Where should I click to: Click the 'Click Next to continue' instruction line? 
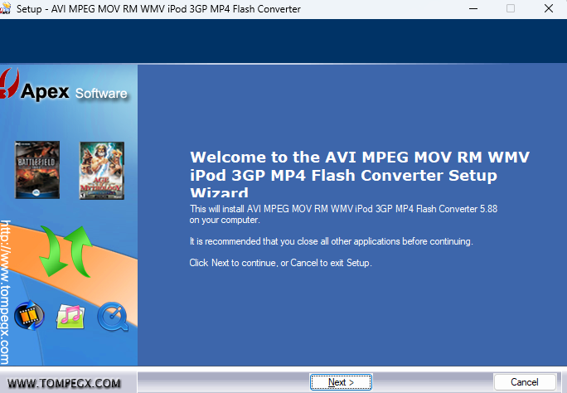pyautogui.click(x=280, y=263)
